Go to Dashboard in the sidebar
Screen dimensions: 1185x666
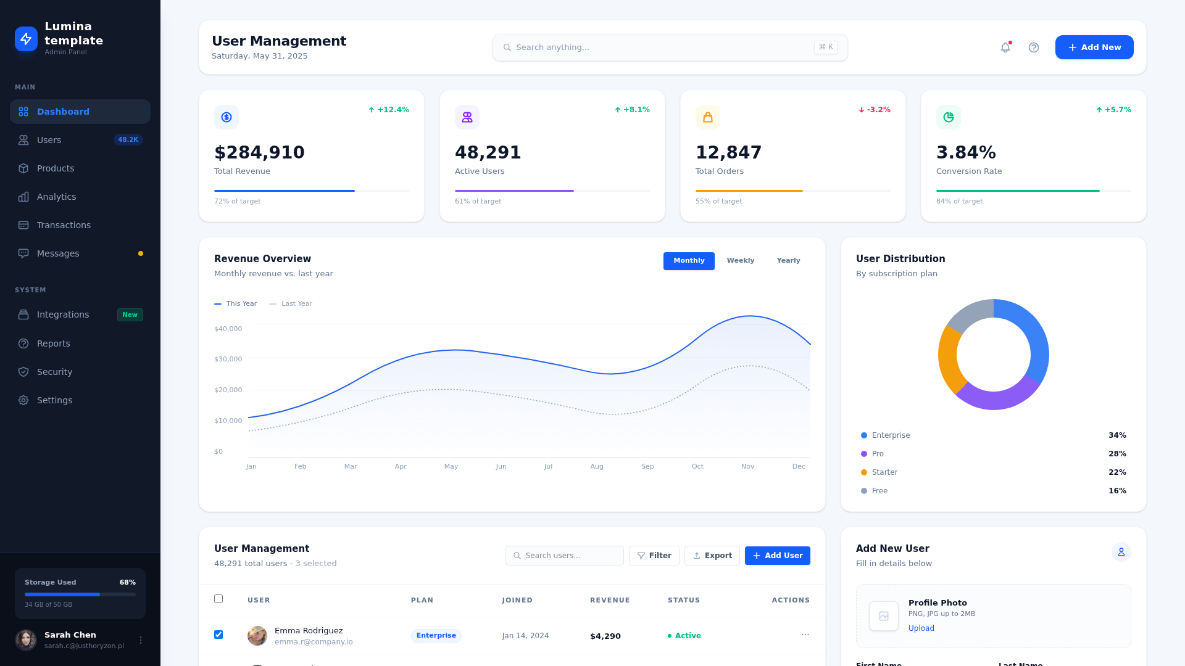point(80,112)
